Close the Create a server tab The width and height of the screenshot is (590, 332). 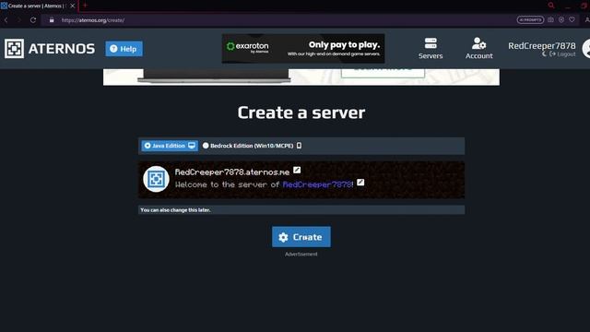click(73, 6)
